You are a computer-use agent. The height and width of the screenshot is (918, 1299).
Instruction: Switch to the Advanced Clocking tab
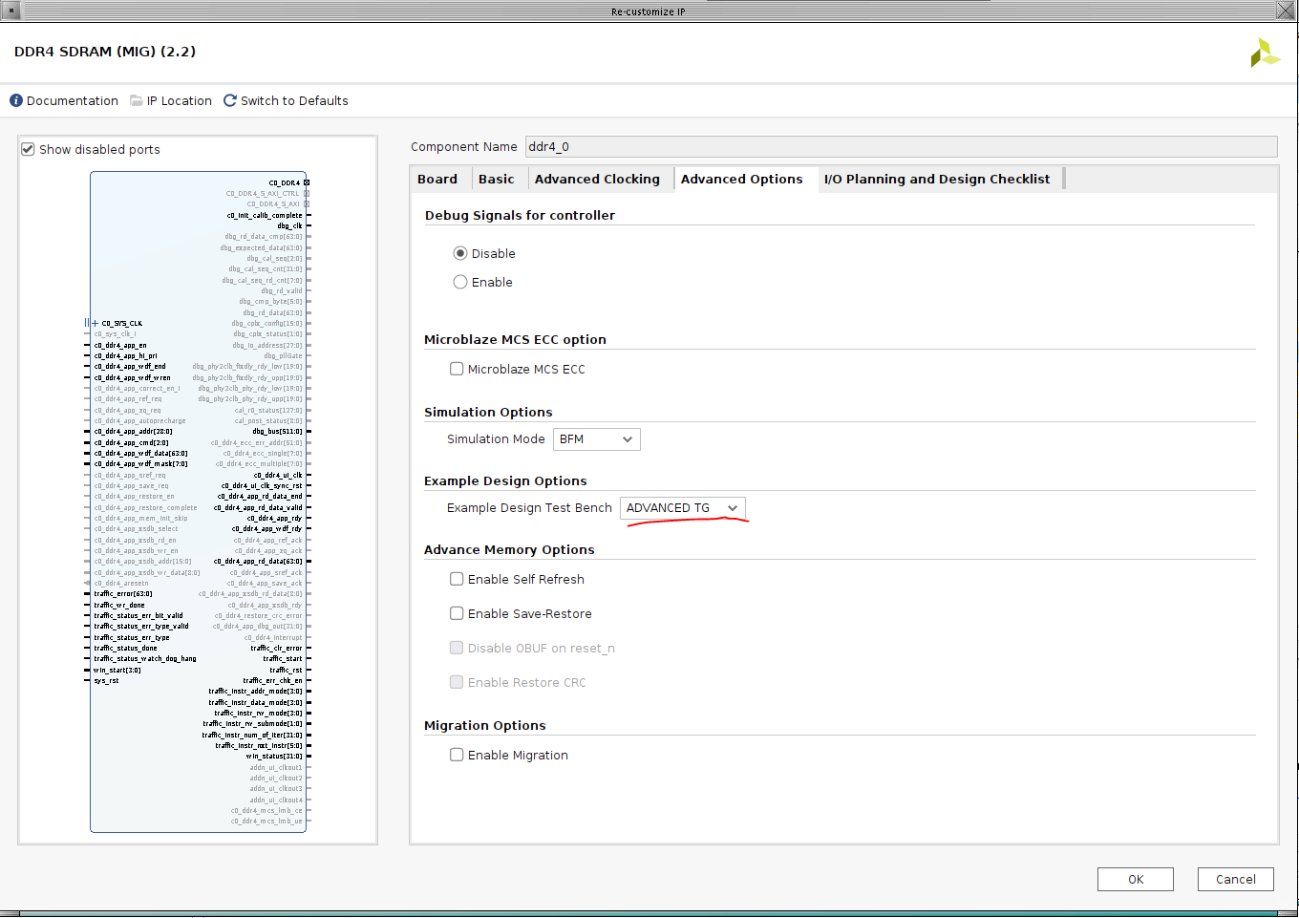point(597,179)
